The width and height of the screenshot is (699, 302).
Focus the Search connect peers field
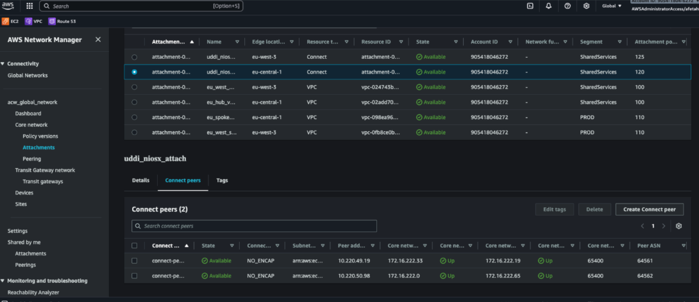(x=254, y=226)
